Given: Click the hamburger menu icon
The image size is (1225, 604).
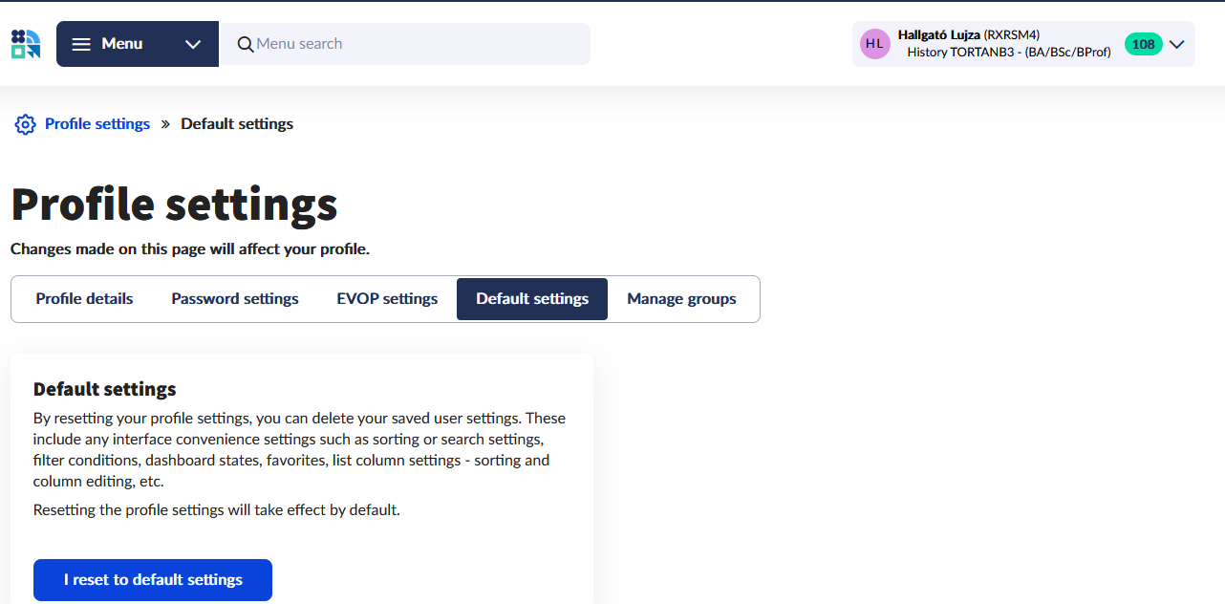Looking at the screenshot, I should (x=81, y=44).
